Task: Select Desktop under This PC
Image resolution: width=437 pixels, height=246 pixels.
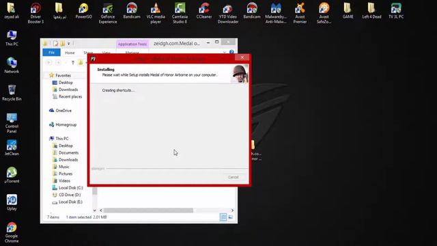Action: [x=63, y=146]
